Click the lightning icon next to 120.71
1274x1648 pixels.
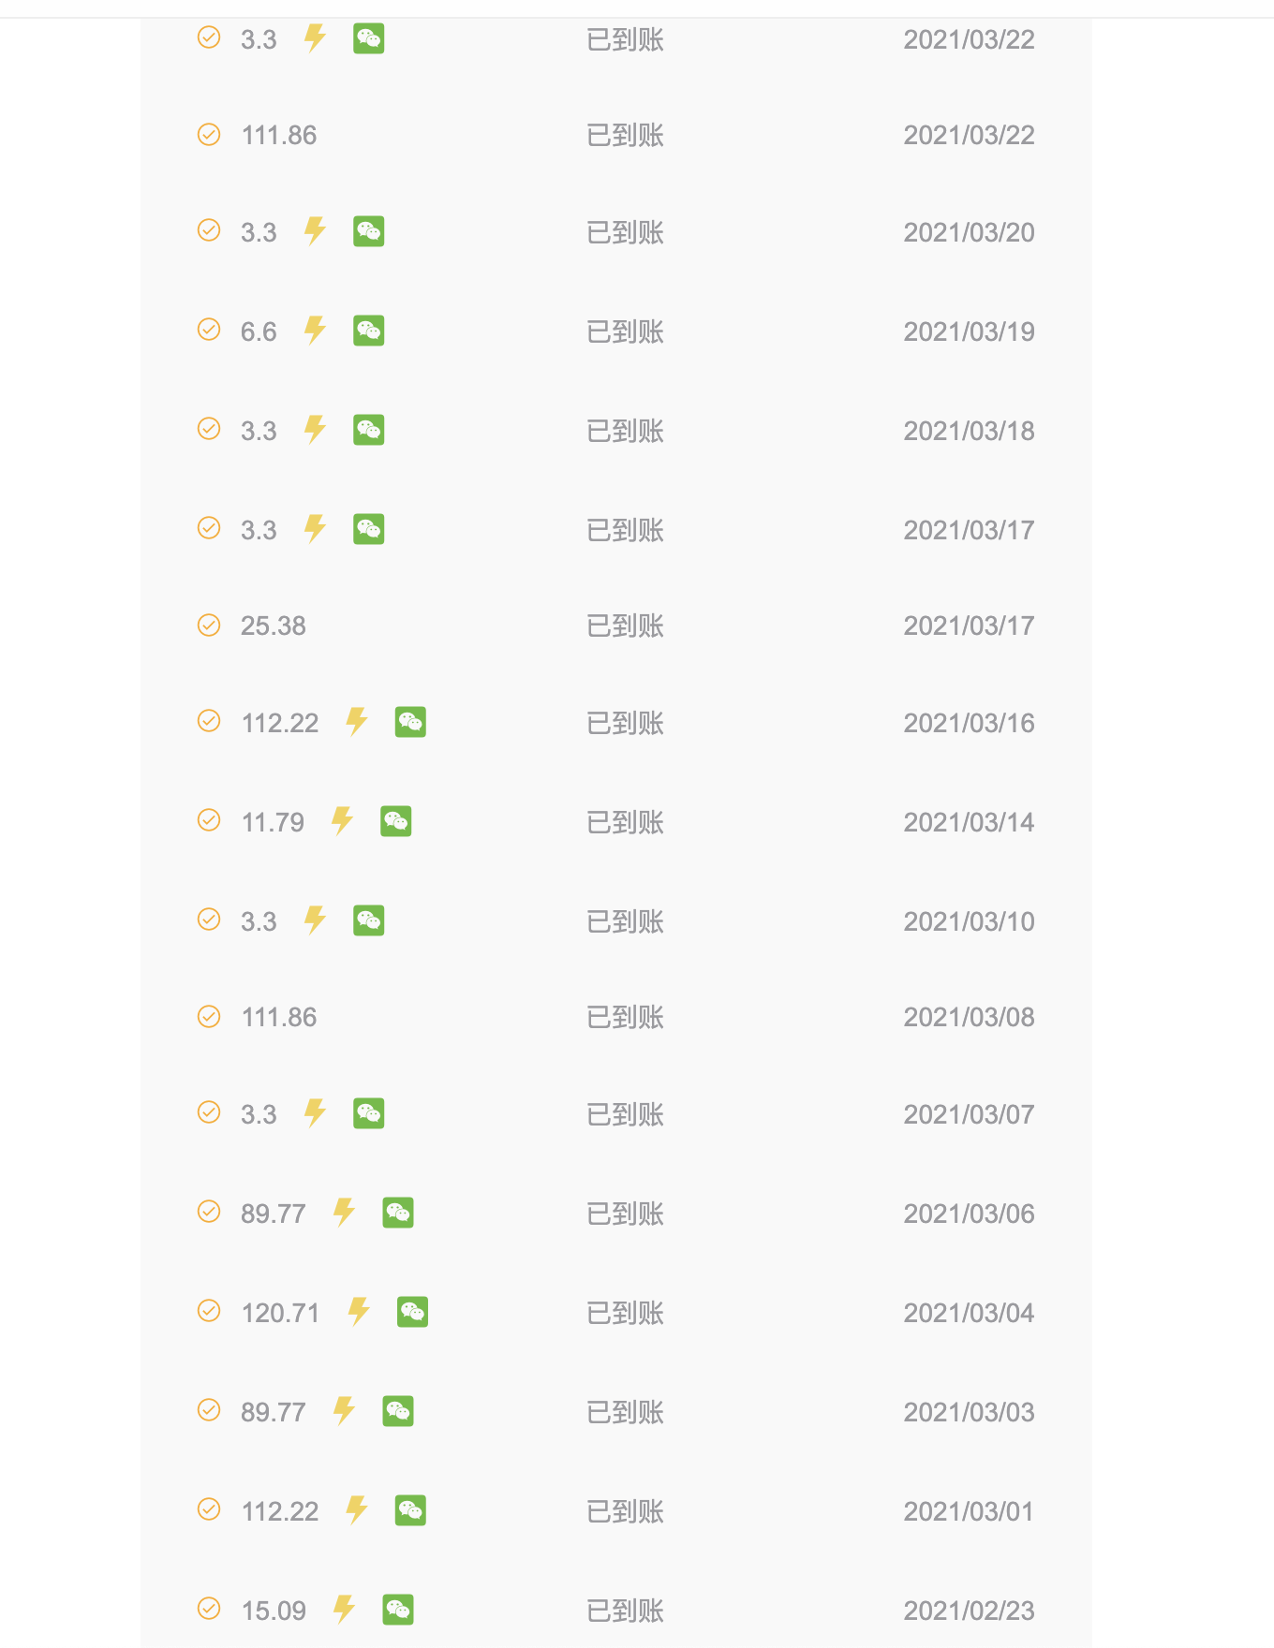pyautogui.click(x=359, y=1312)
